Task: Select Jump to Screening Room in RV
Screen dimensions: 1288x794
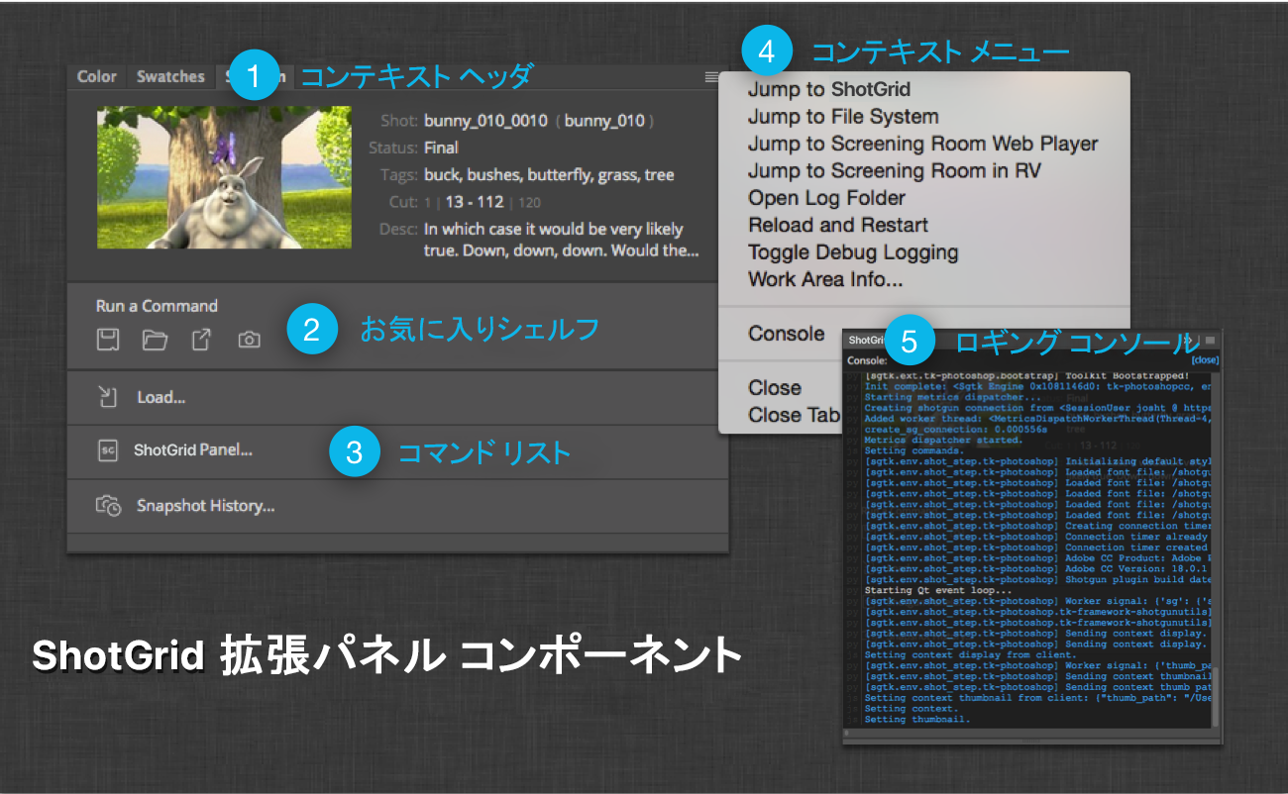Action: (895, 170)
